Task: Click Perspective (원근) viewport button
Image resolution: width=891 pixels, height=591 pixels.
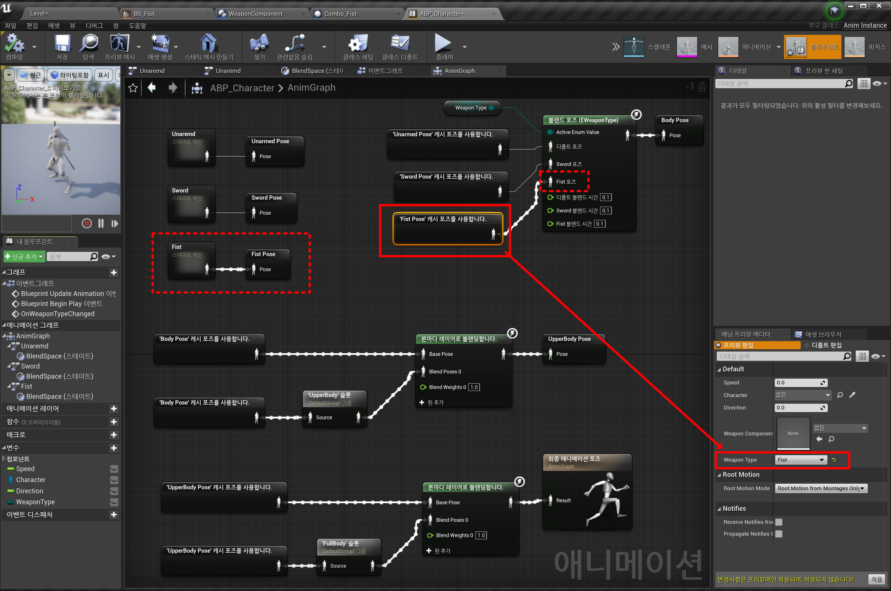Action: [x=31, y=75]
